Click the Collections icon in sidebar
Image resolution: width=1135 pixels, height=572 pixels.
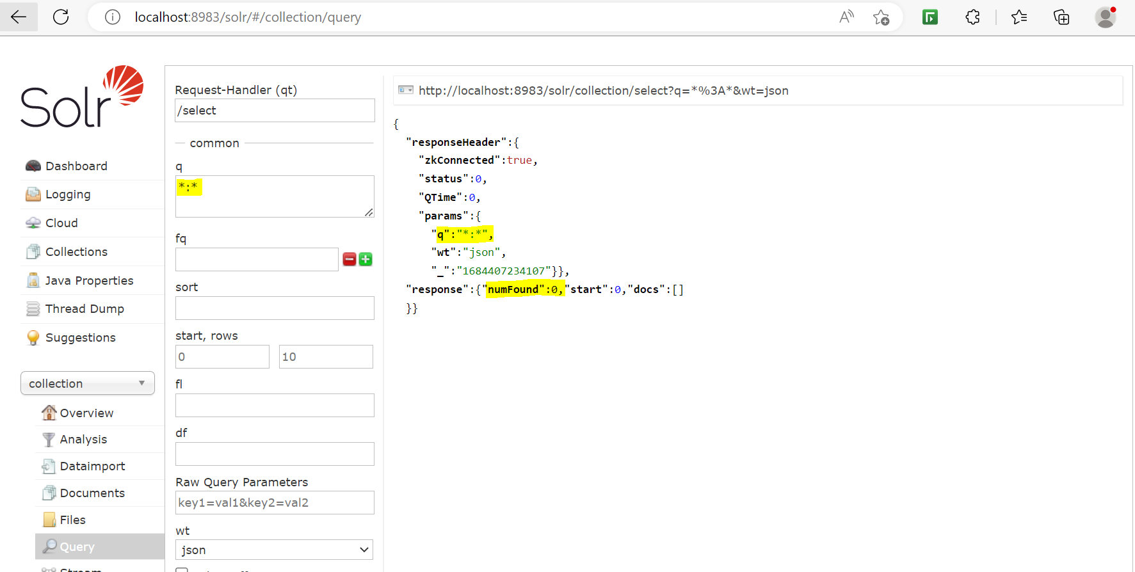pyautogui.click(x=33, y=251)
